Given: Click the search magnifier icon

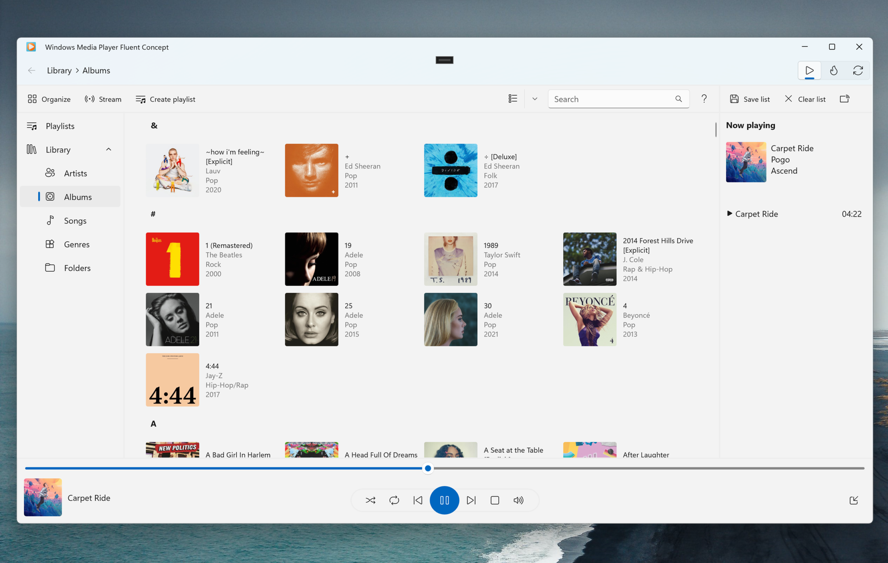Looking at the screenshot, I should [678, 99].
